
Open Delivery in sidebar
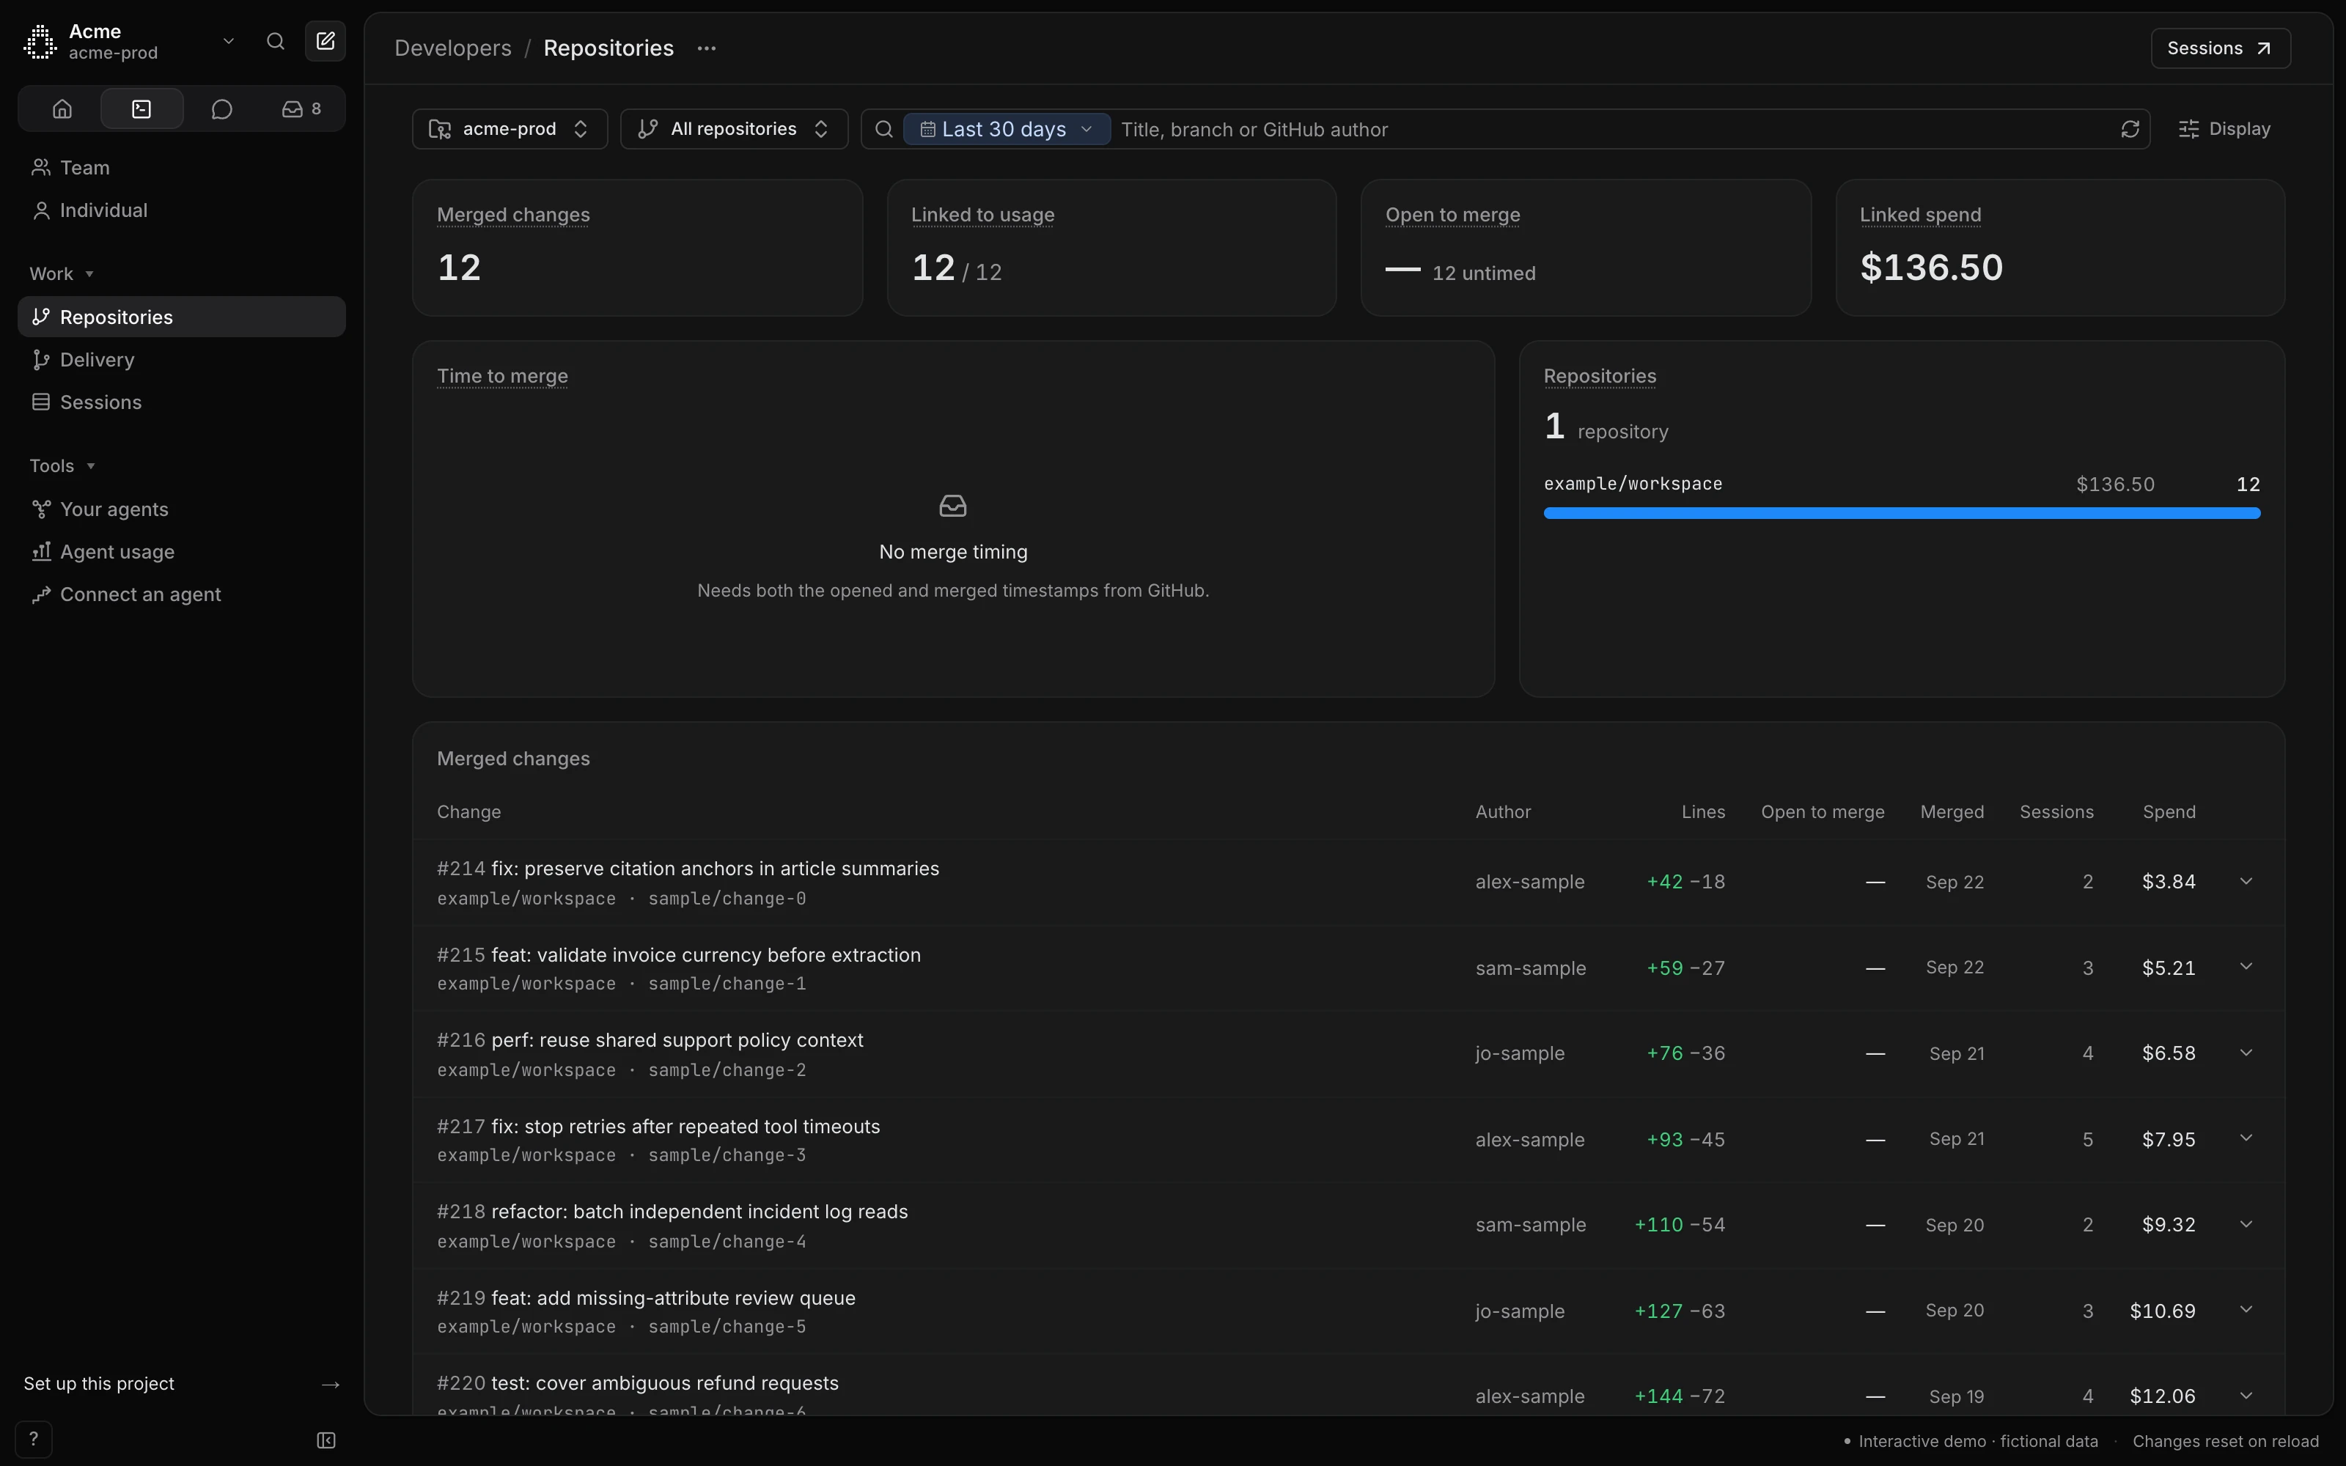(181, 360)
